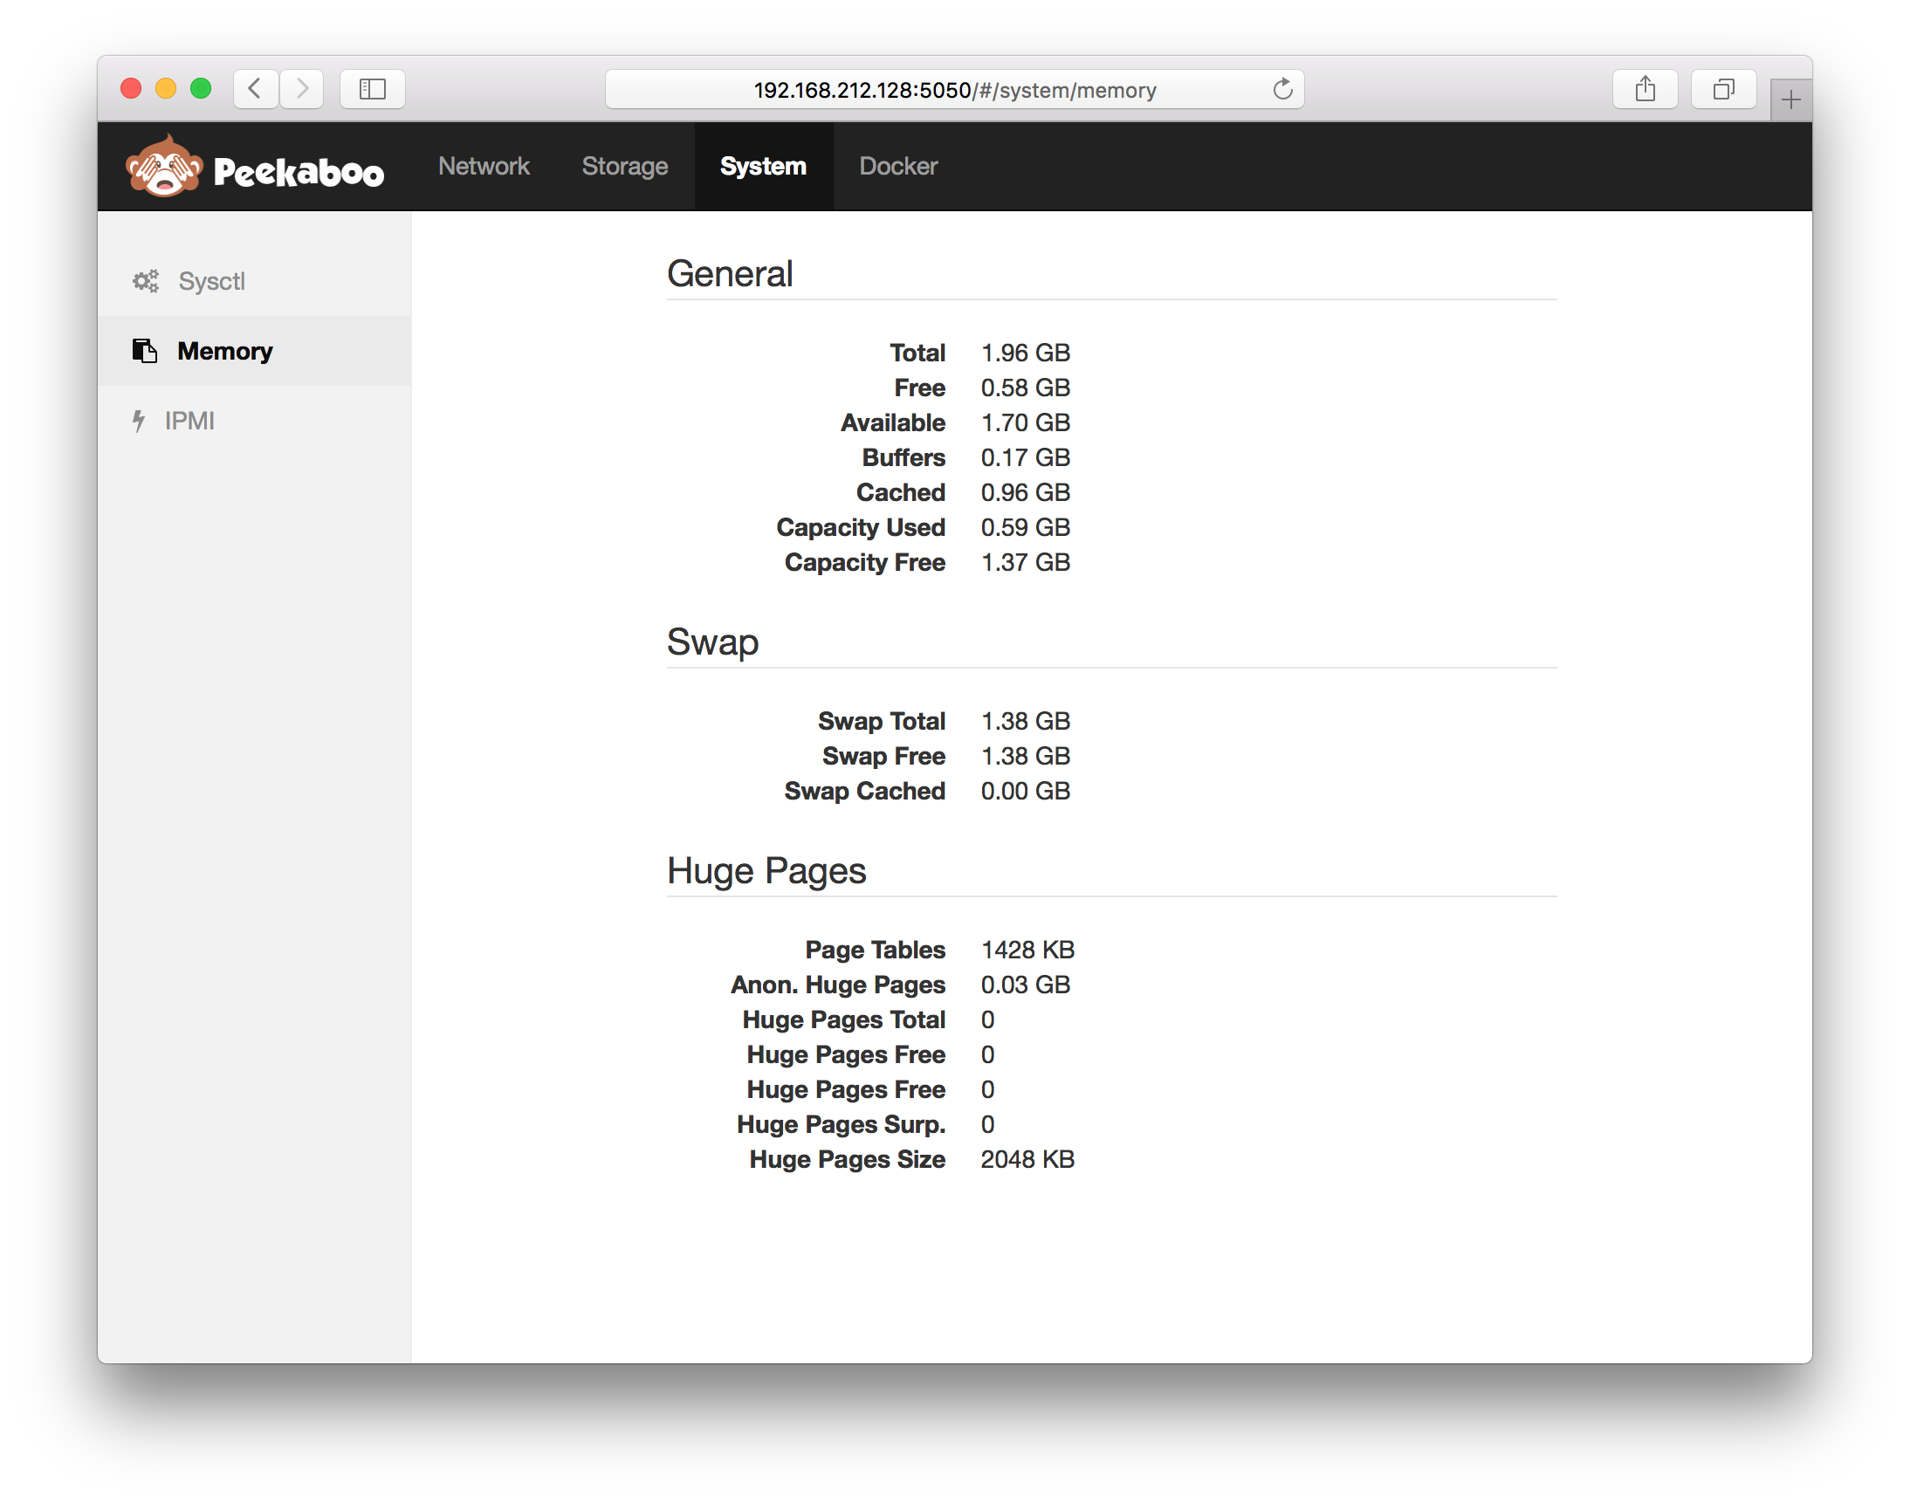This screenshot has width=1910, height=1503.
Task: Switch to the Storage tab
Action: [x=624, y=167]
